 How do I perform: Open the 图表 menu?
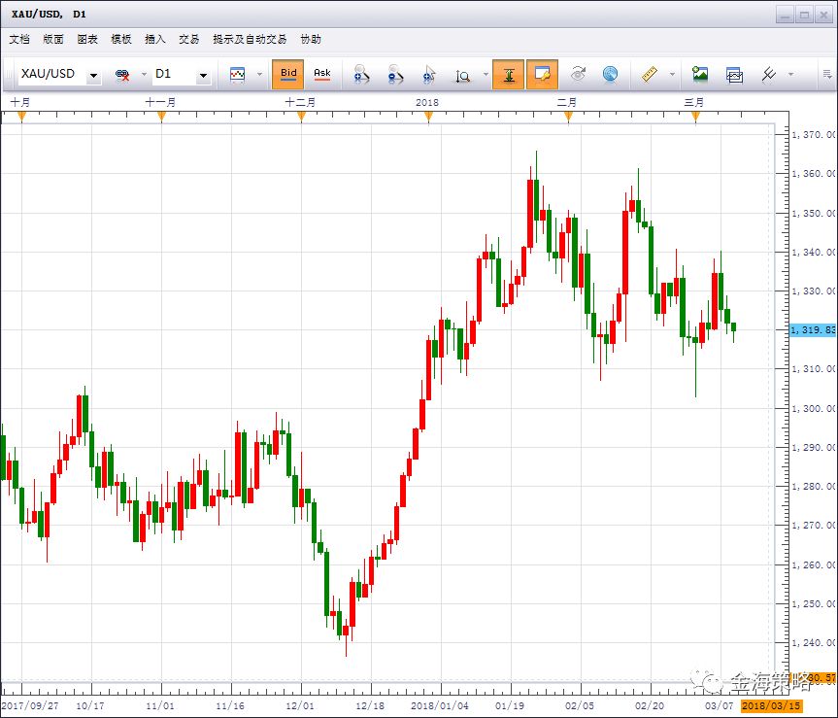(x=87, y=40)
